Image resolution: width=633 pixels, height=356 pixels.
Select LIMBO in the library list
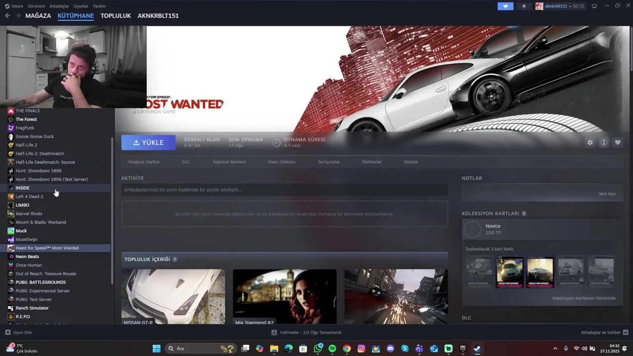pos(55,205)
